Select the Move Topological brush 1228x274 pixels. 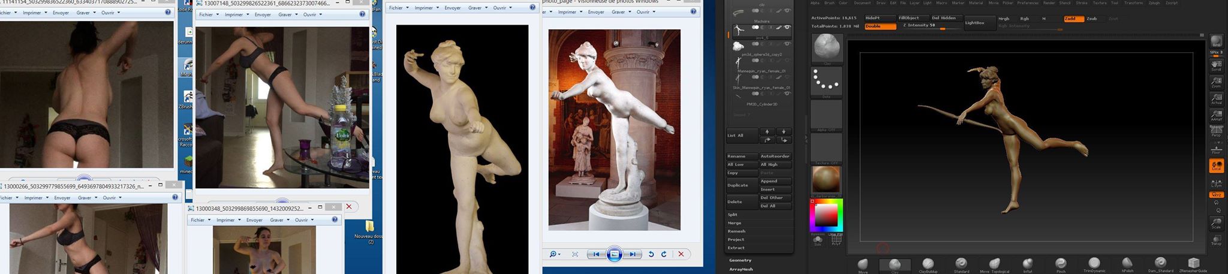pos(995,266)
